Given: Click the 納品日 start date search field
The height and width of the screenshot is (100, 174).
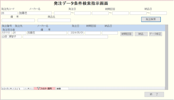Looking at the screenshot, I should [x=138, y=13].
